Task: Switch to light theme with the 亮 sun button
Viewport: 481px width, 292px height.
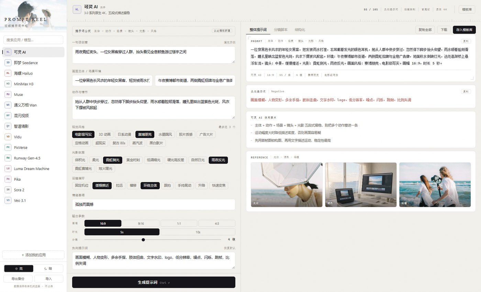Action: [x=19, y=269]
